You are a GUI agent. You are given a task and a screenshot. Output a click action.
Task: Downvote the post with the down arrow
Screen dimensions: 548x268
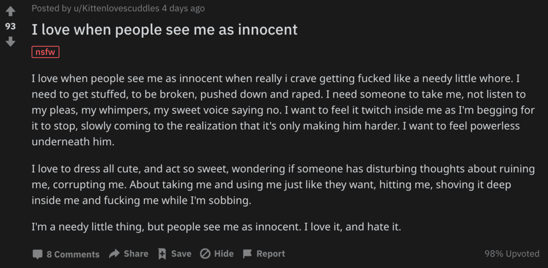click(10, 42)
